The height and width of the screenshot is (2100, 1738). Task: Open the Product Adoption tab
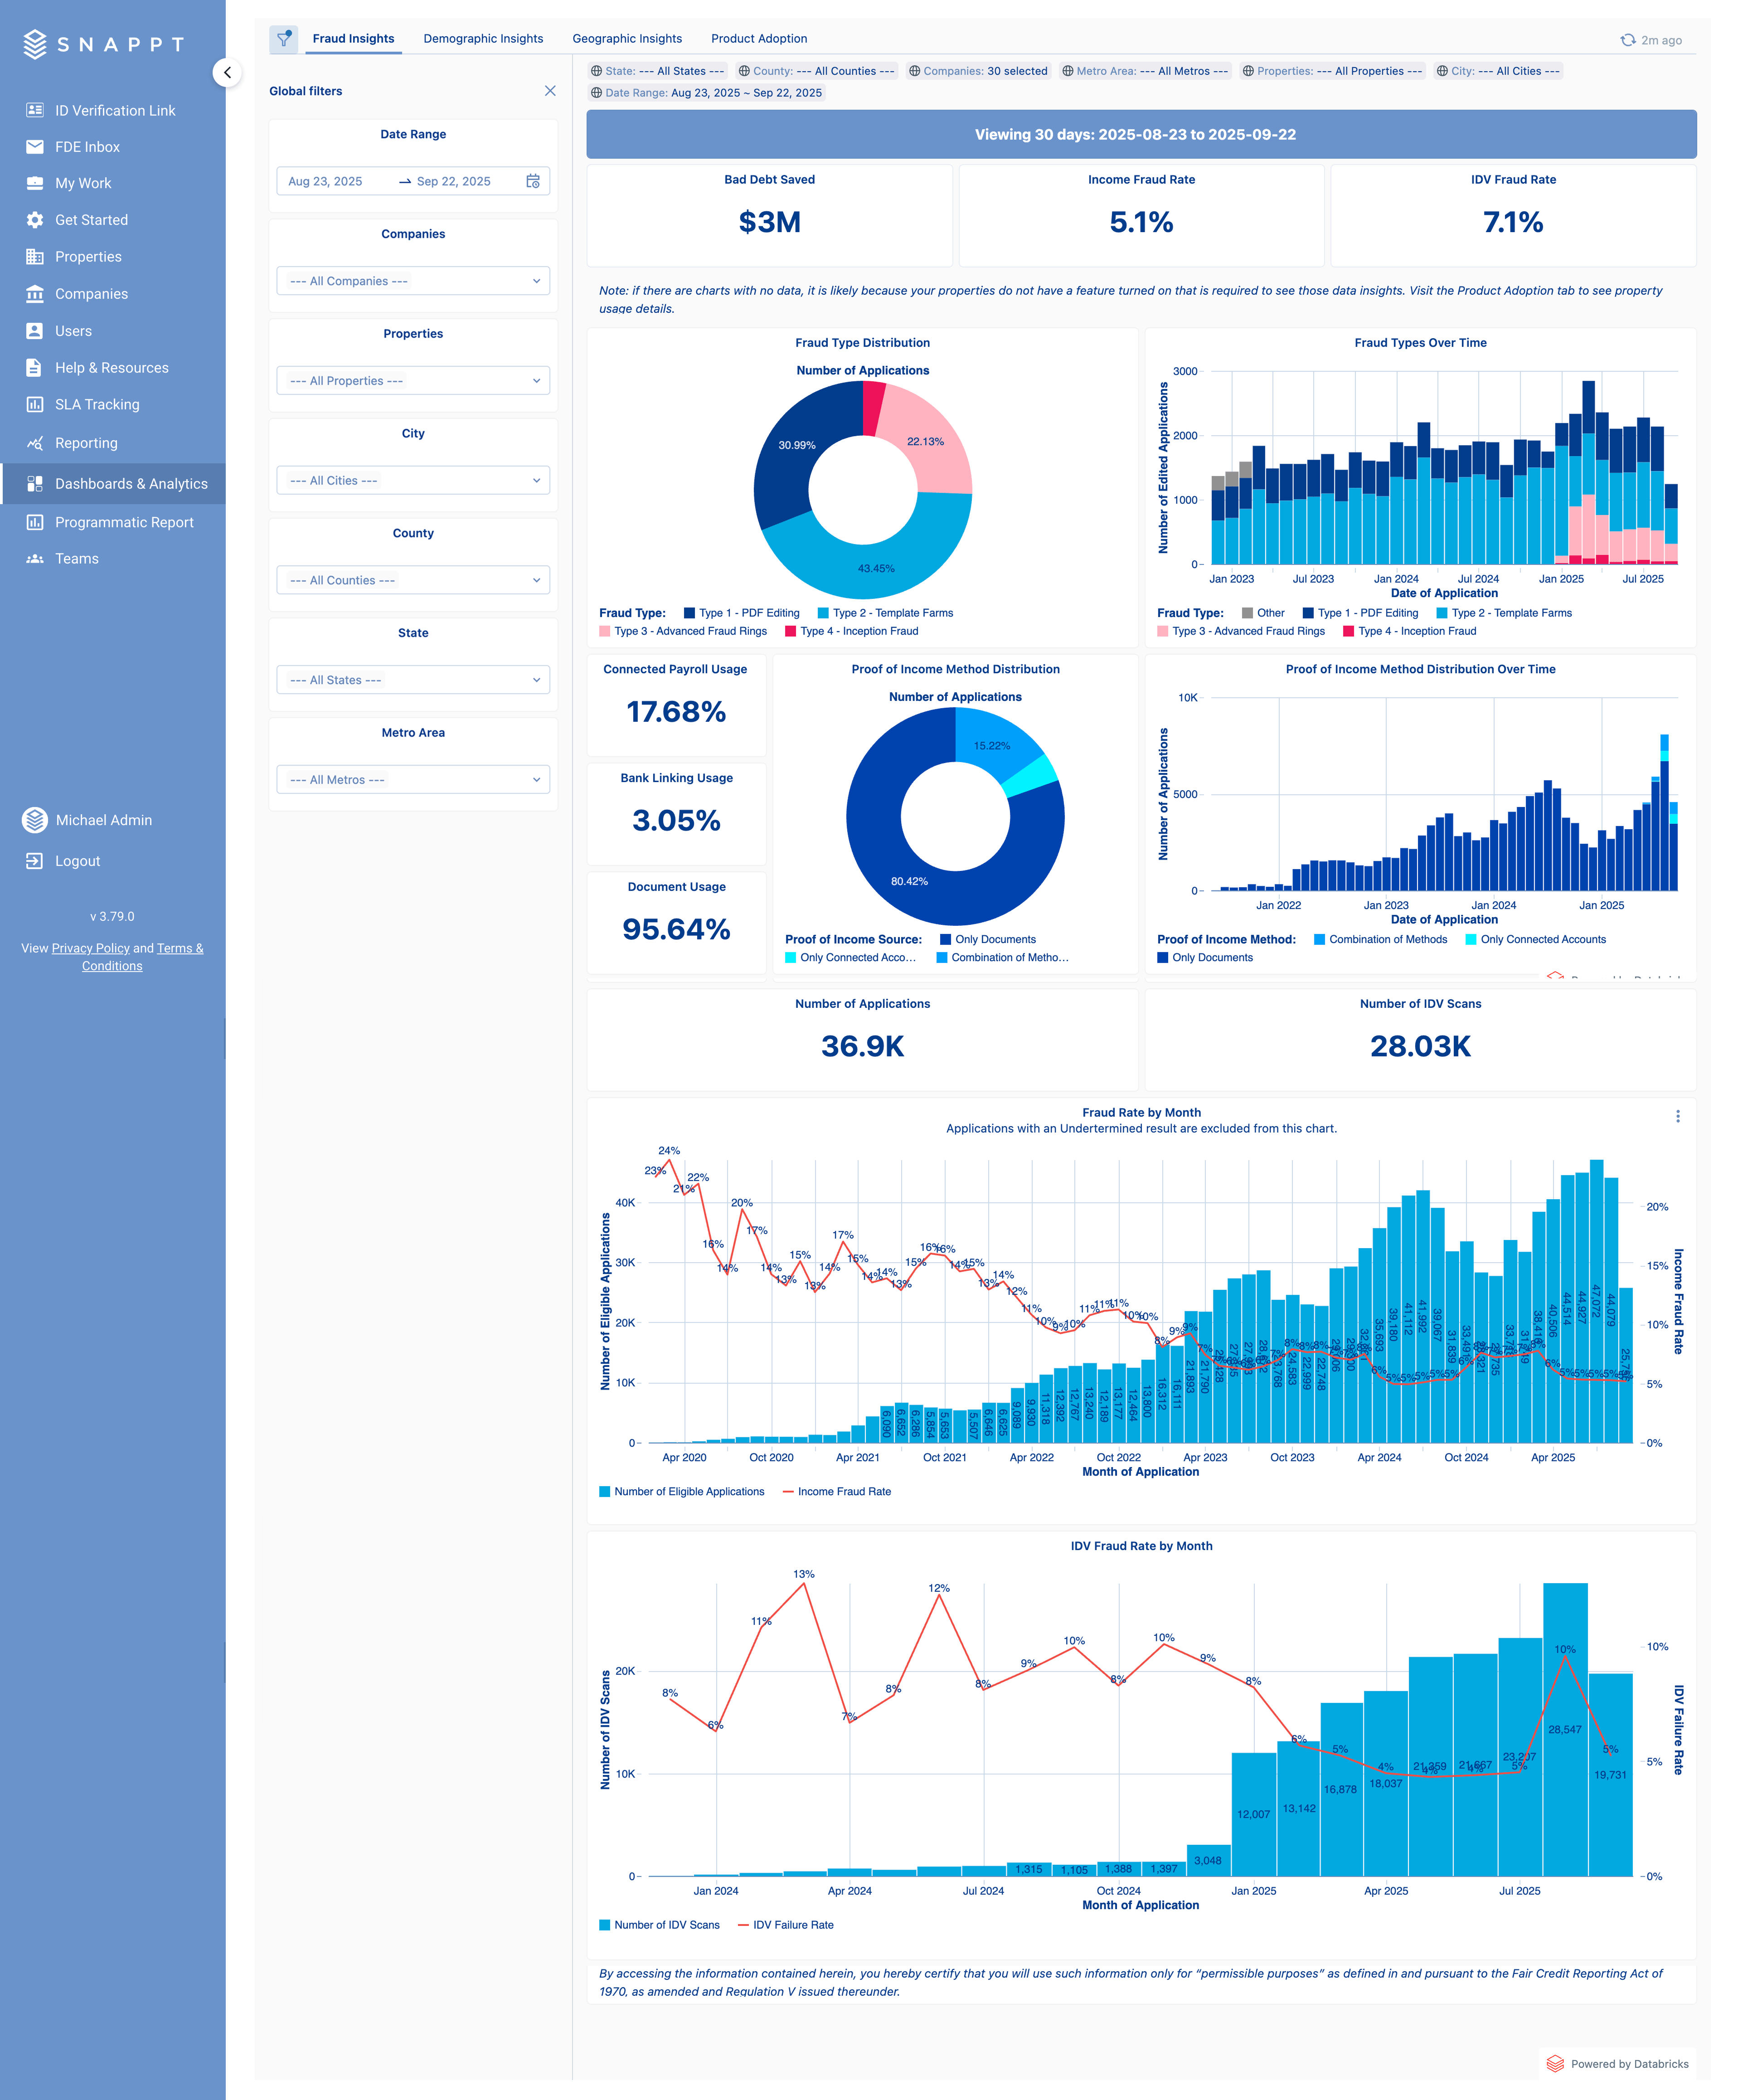coord(759,38)
